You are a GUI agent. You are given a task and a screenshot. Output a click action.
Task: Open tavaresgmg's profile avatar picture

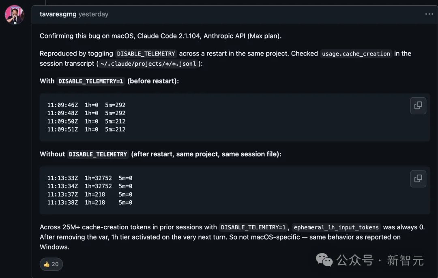pos(14,15)
